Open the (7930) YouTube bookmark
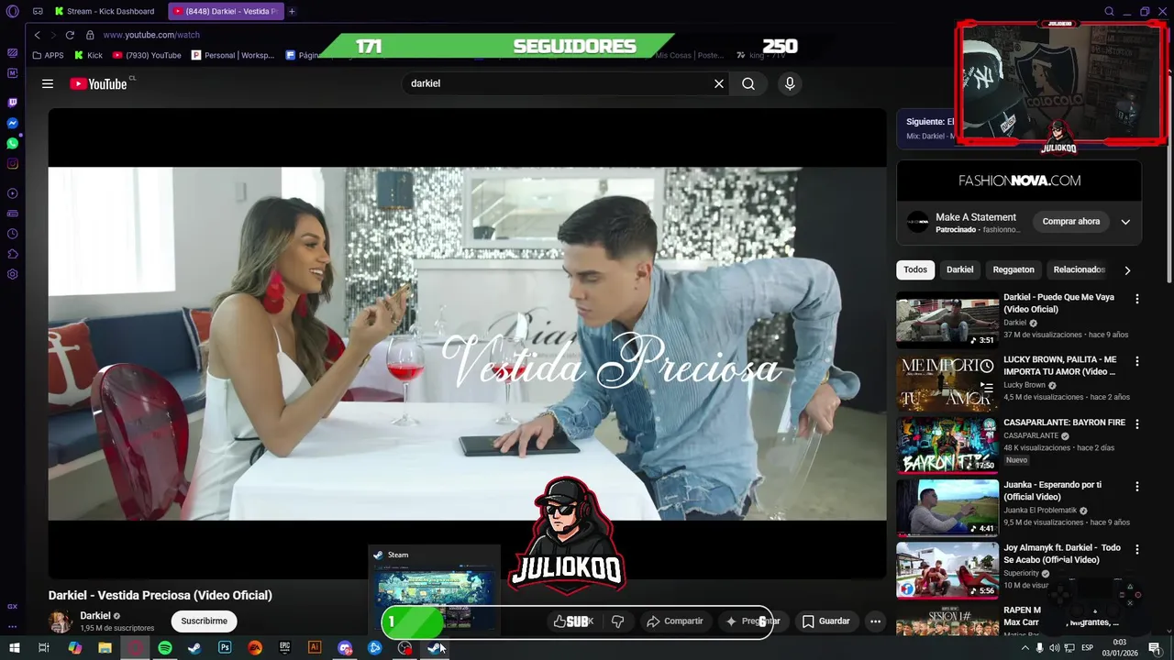 click(147, 55)
